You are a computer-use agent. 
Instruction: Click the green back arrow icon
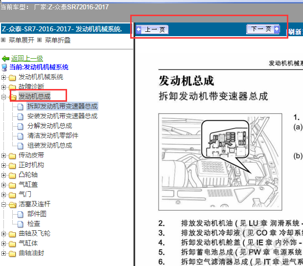click(x=5, y=59)
